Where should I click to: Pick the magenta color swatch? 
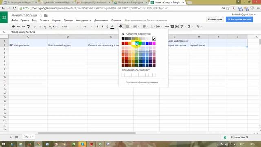[154, 43]
